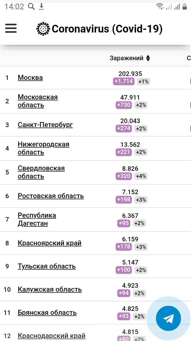Open the Москва region link

tap(30, 78)
